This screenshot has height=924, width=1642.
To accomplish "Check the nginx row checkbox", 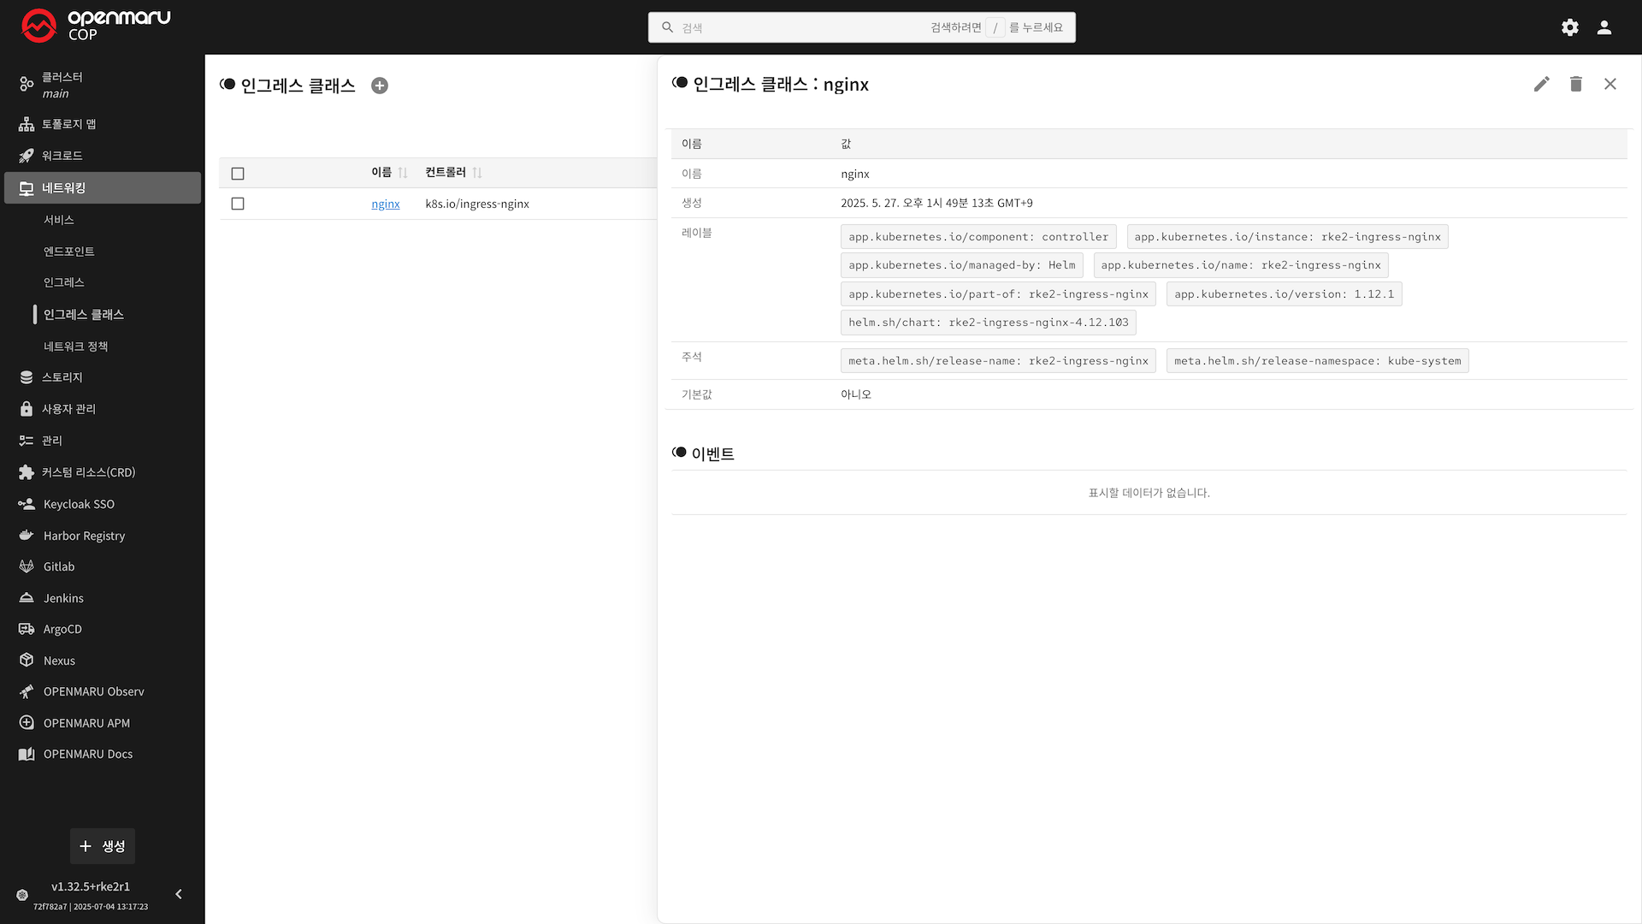I will click(x=238, y=204).
